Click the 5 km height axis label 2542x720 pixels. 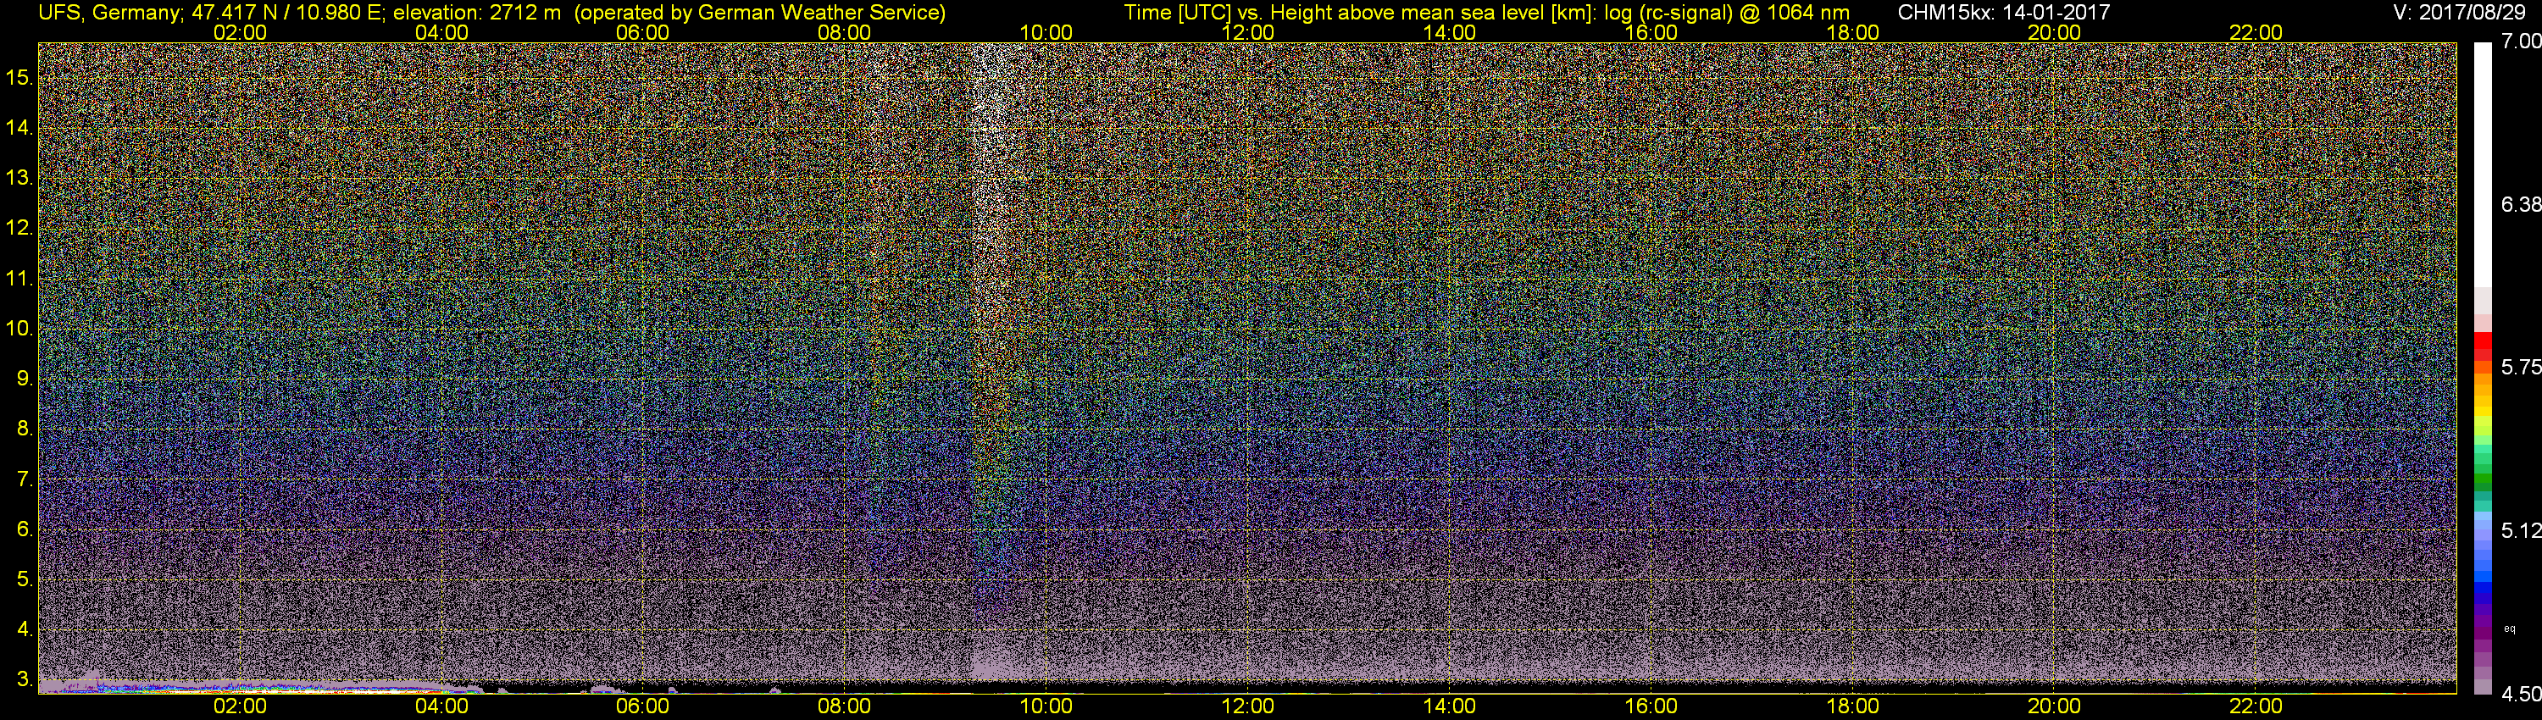click(x=25, y=580)
